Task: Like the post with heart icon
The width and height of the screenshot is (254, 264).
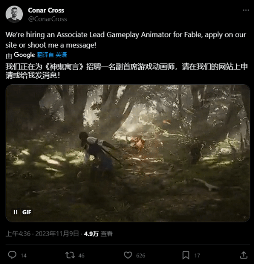Action: (x=128, y=255)
